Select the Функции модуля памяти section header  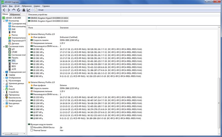pyautogui.click(x=40, y=124)
